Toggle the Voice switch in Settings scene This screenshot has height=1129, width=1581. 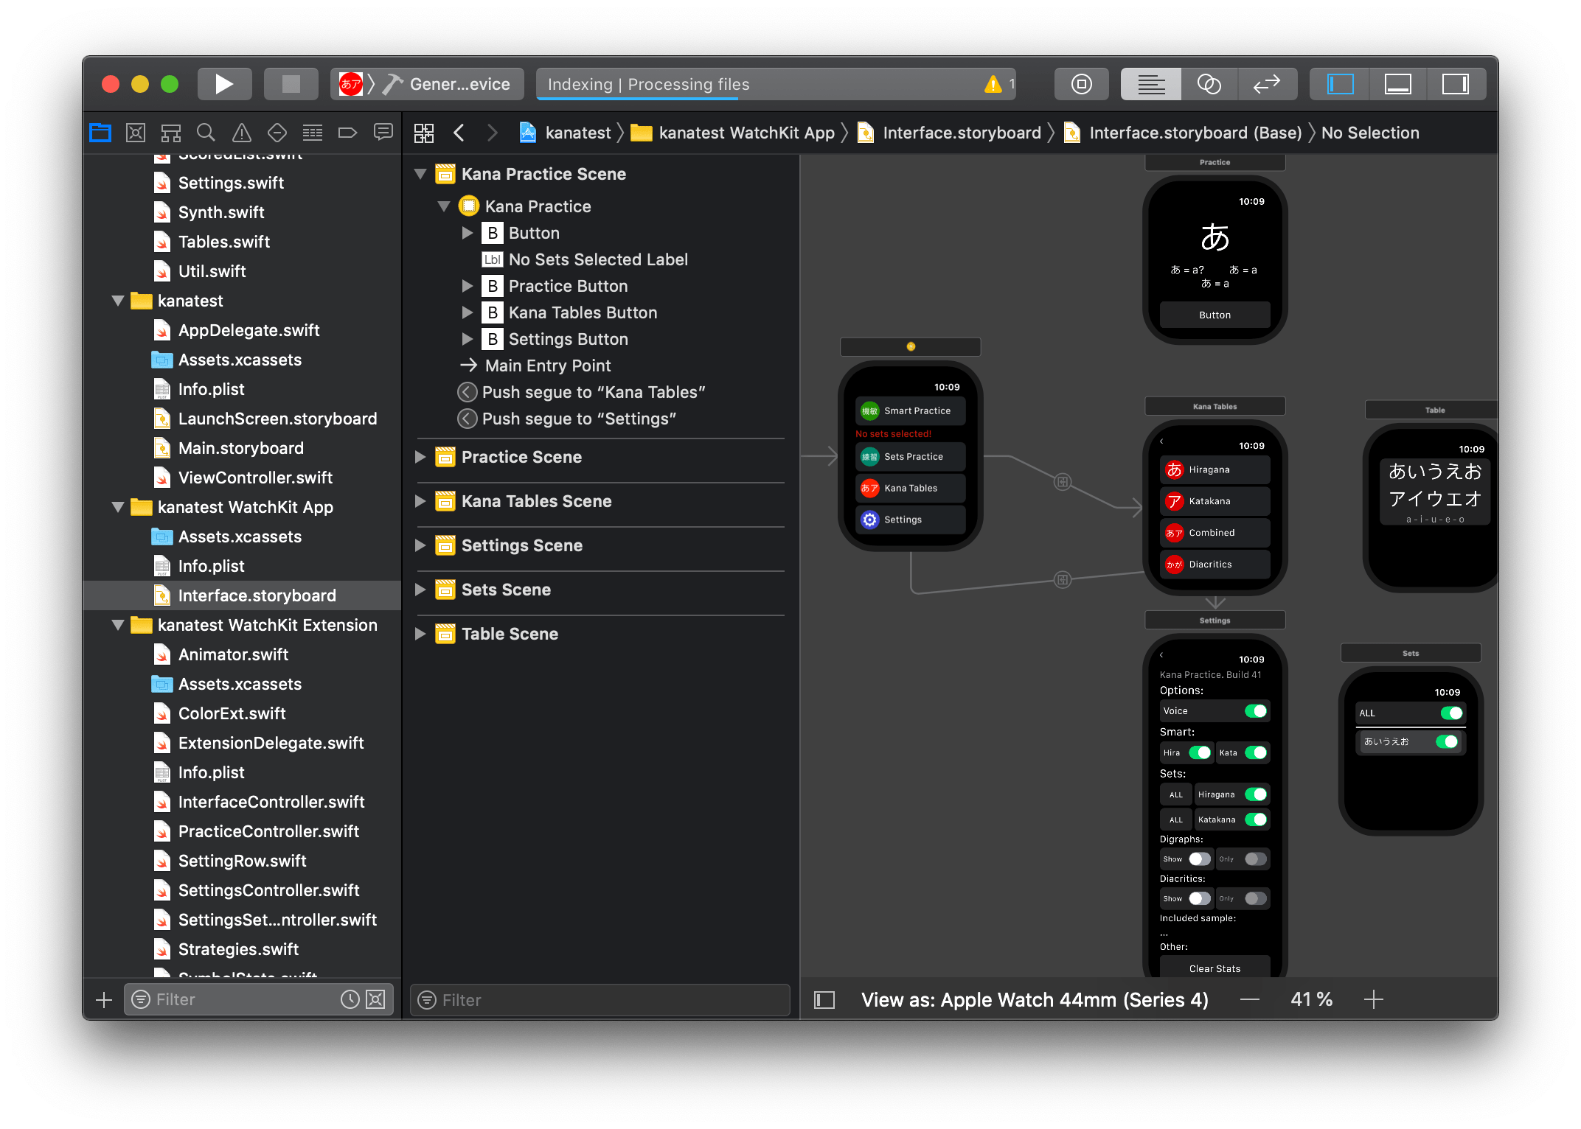(1255, 710)
